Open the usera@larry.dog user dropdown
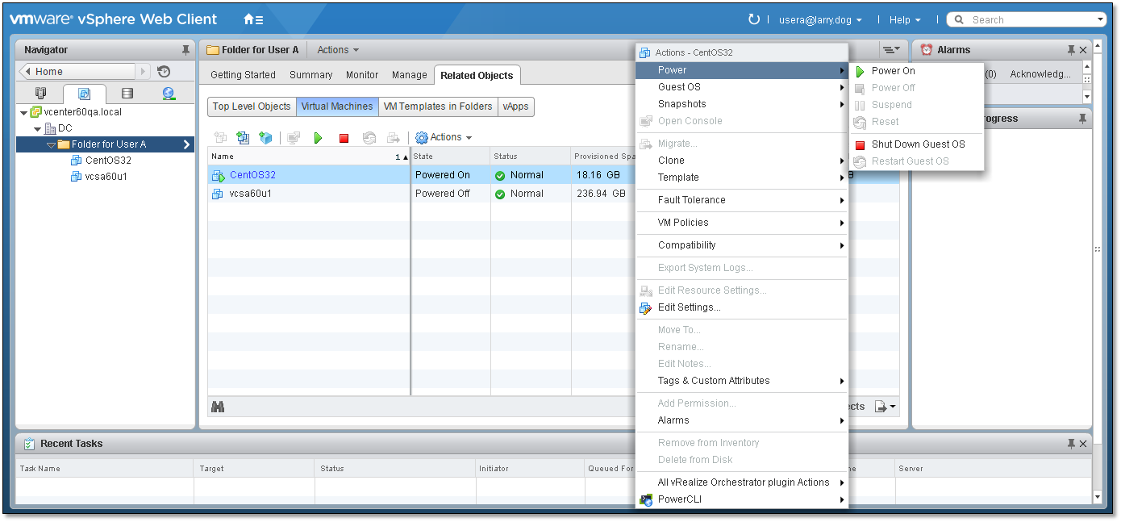The width and height of the screenshot is (1121, 522). 820,20
